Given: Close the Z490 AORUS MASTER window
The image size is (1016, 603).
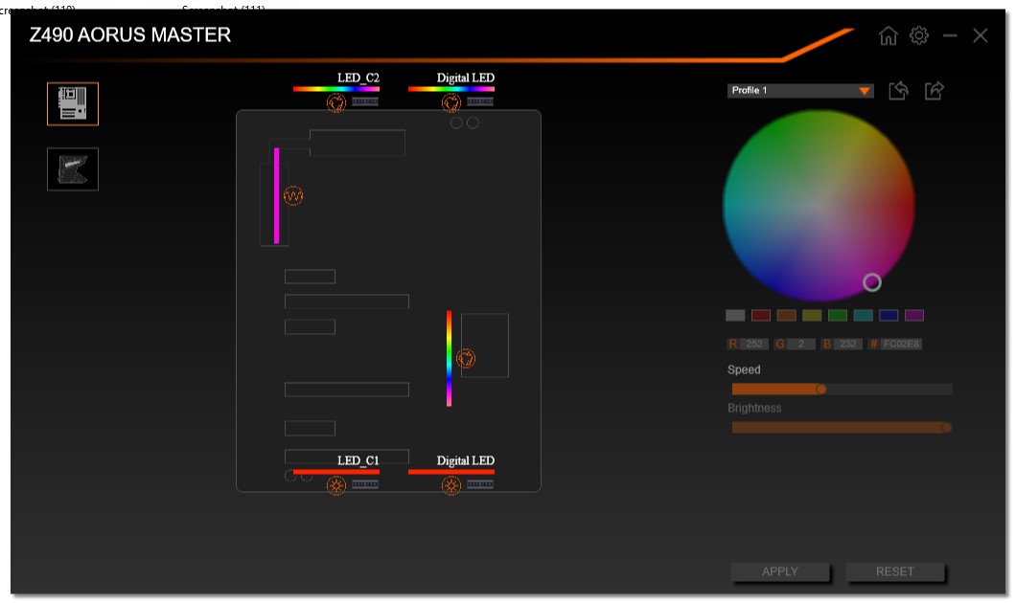Looking at the screenshot, I should tap(981, 35).
